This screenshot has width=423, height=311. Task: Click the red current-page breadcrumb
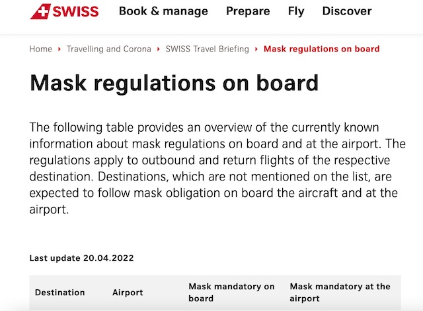click(x=322, y=49)
